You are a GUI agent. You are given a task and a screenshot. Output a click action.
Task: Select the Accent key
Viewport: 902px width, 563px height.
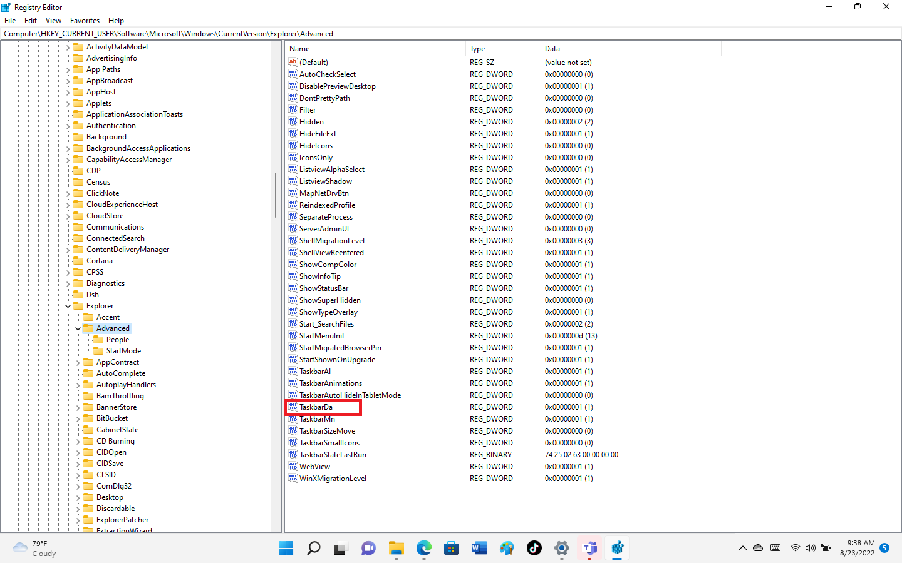click(x=108, y=317)
